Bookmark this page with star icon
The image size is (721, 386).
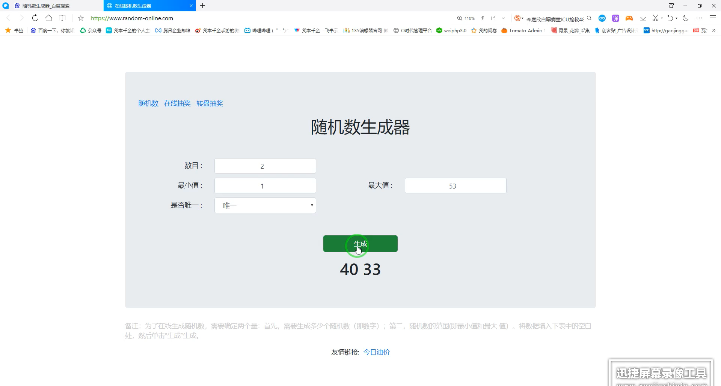click(x=81, y=18)
